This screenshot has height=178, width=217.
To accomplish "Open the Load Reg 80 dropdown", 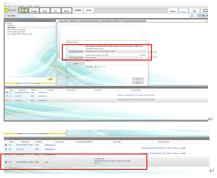I will (x=143, y=58).
